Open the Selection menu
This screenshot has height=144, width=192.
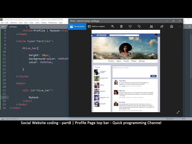click(x=13, y=23)
